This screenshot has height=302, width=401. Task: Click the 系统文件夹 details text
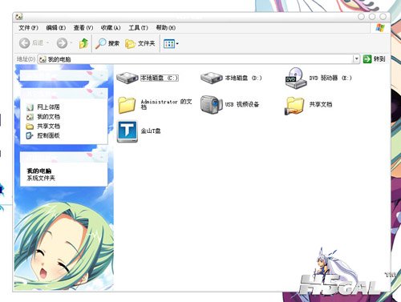tap(41, 178)
